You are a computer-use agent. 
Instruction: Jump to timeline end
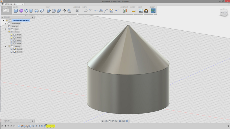tap(14, 126)
